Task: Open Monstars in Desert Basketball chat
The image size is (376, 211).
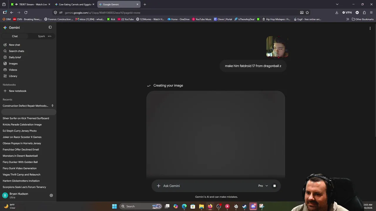Action: tap(20, 156)
